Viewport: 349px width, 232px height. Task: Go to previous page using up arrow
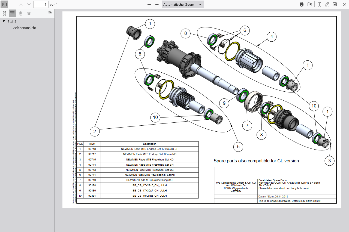[21, 4]
